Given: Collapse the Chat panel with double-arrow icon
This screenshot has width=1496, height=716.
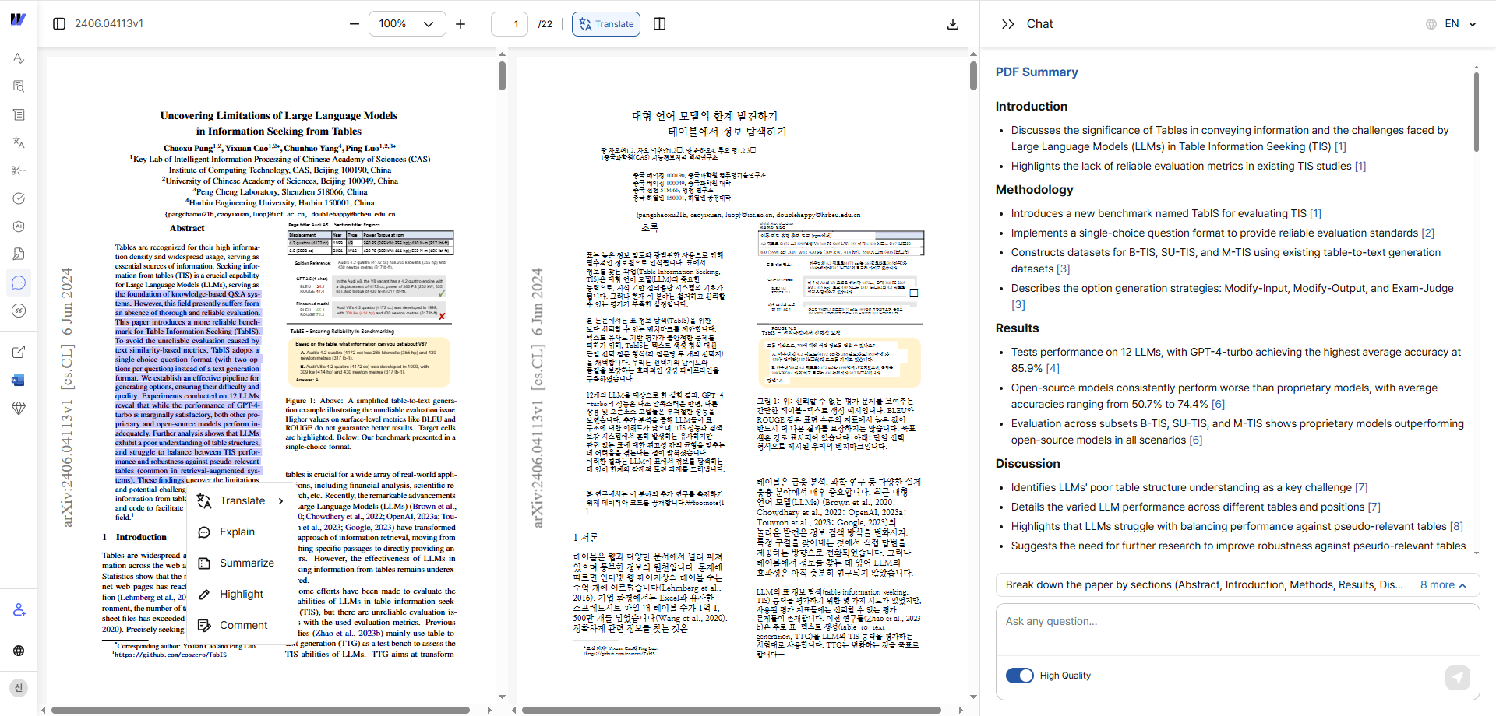Looking at the screenshot, I should point(1008,23).
